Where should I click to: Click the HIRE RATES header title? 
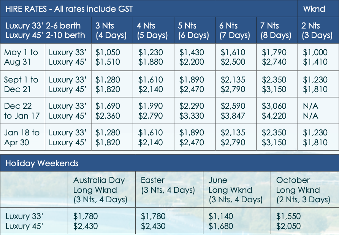[x=69, y=9]
